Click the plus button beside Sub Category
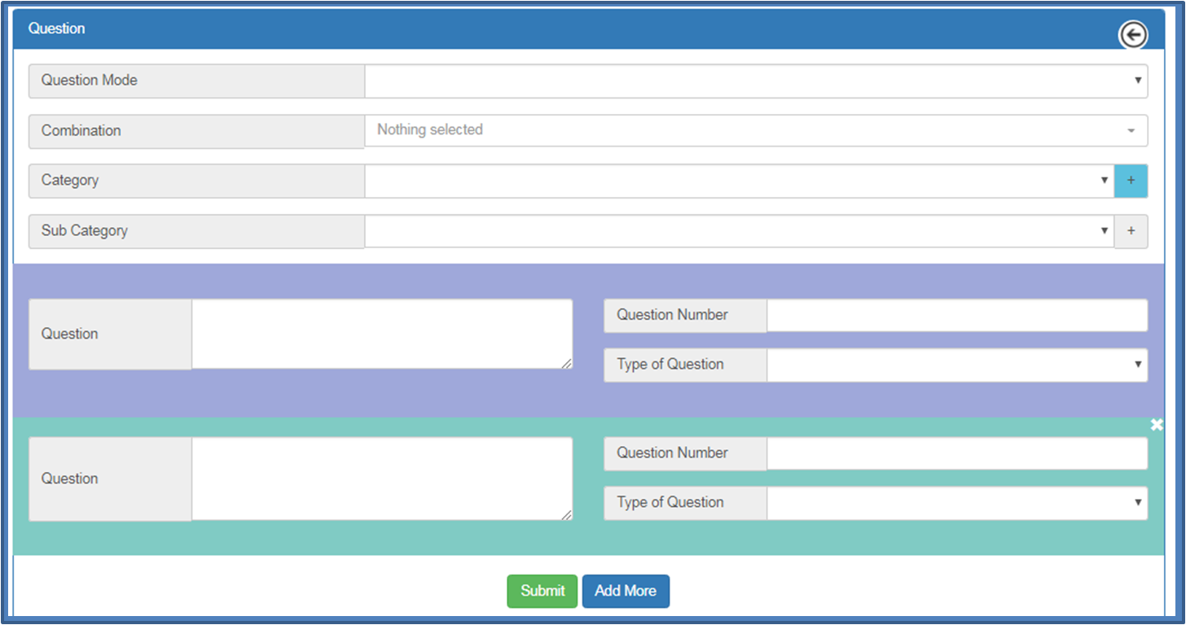 click(x=1131, y=231)
